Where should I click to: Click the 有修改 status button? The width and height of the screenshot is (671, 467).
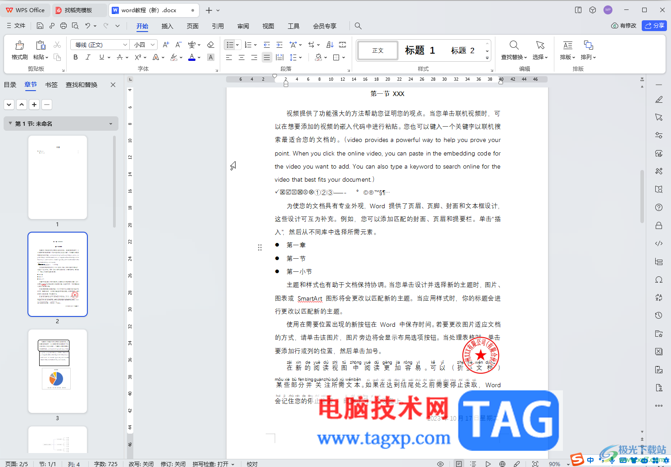[x=624, y=26]
